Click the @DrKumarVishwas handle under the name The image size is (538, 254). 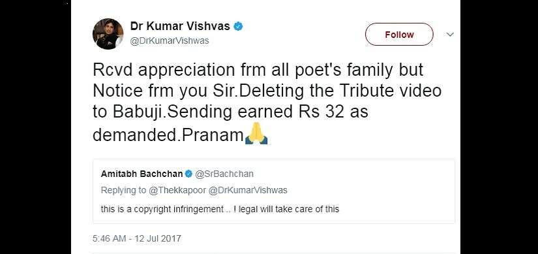[170, 41]
